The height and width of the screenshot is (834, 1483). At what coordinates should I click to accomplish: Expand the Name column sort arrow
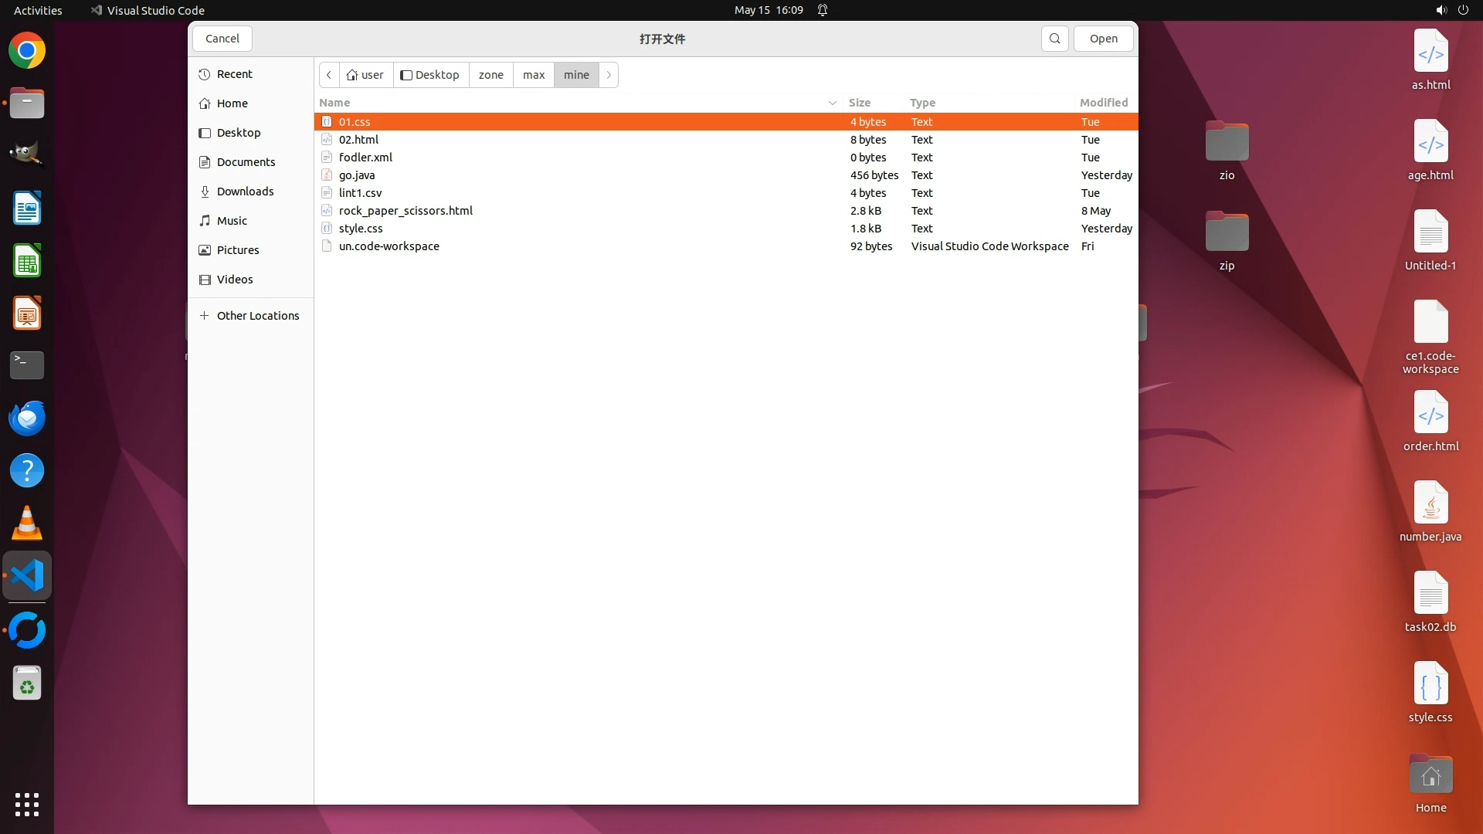[832, 103]
